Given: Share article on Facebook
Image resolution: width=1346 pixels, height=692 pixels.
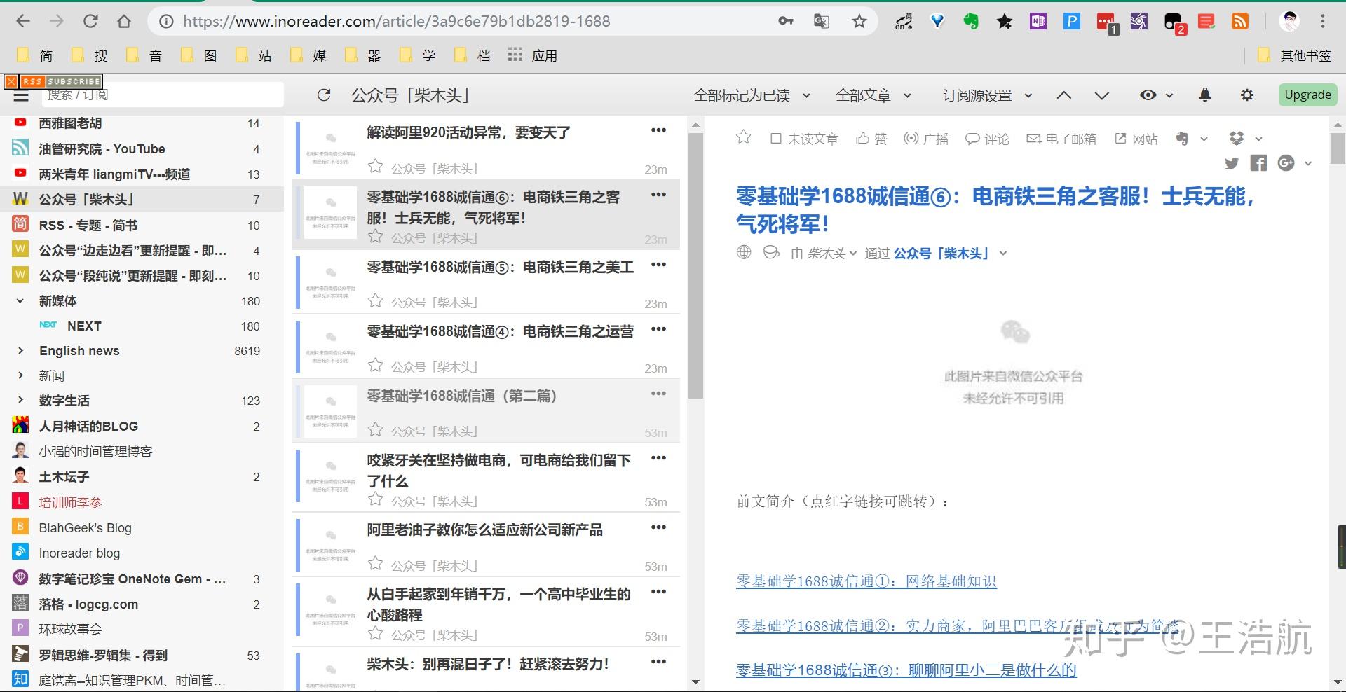Looking at the screenshot, I should (x=1259, y=163).
